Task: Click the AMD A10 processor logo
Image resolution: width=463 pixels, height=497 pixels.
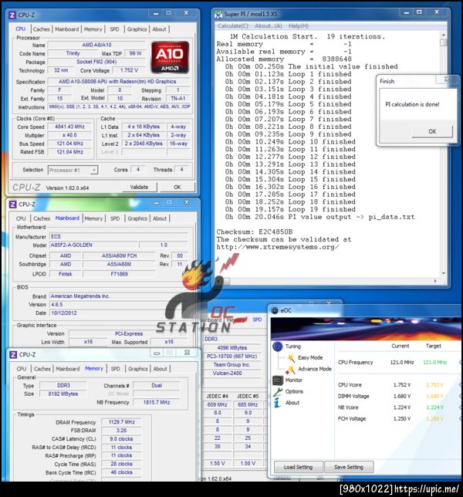Action: coord(170,57)
